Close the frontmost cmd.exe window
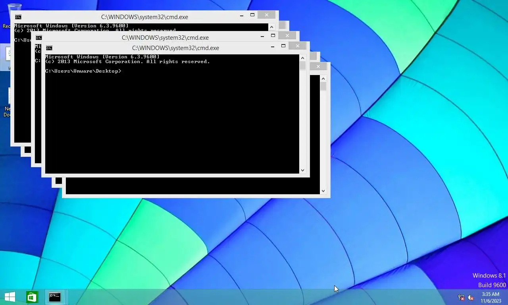This screenshot has width=508, height=305. (298, 46)
